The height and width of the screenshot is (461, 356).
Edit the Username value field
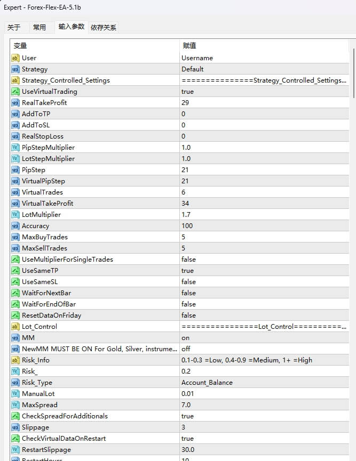click(264, 58)
